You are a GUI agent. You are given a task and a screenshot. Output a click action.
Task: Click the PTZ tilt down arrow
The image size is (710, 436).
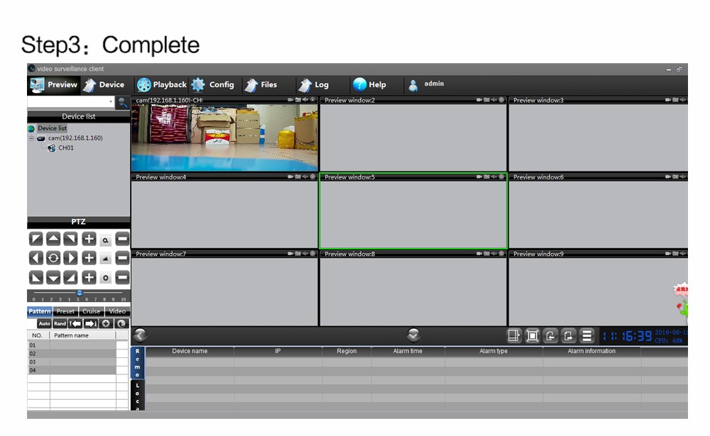pyautogui.click(x=53, y=277)
